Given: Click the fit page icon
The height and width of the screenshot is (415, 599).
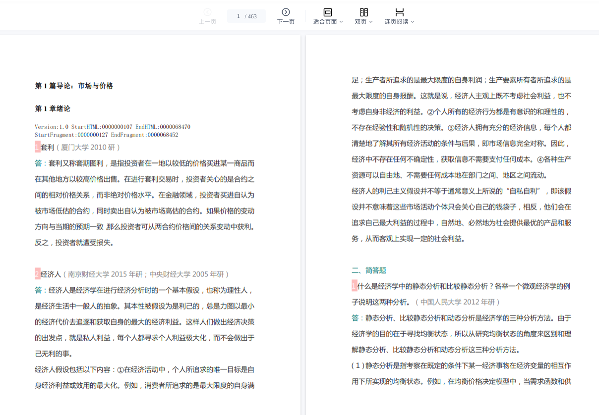Looking at the screenshot, I should 328,12.
